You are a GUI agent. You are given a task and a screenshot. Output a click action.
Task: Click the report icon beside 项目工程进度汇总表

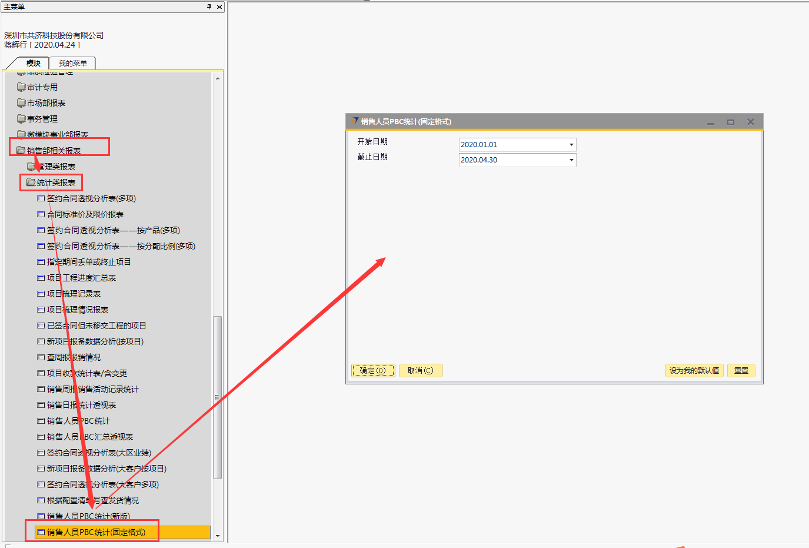point(41,278)
